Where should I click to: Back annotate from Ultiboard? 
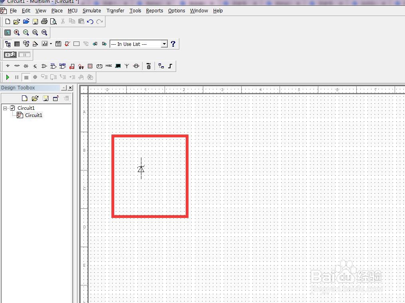click(95, 44)
